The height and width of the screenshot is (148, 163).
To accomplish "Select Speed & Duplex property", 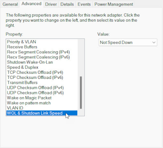I will pyautogui.click(x=42, y=67).
